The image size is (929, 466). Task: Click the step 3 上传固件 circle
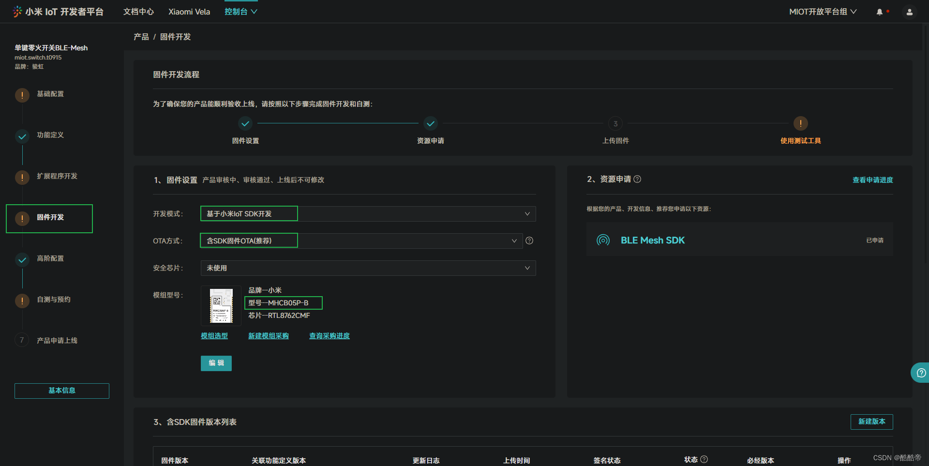click(615, 123)
